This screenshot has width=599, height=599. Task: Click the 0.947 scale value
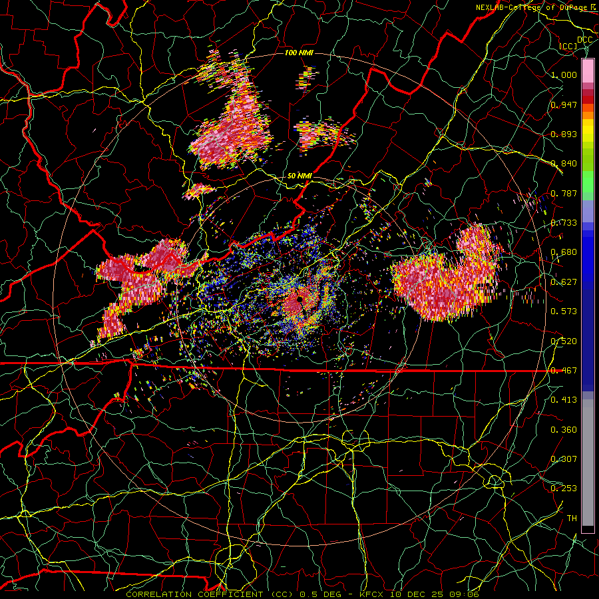(x=564, y=104)
